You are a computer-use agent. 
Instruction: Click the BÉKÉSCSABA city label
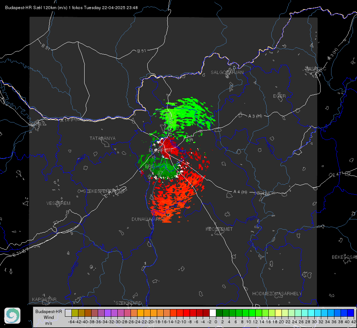point(344,257)
